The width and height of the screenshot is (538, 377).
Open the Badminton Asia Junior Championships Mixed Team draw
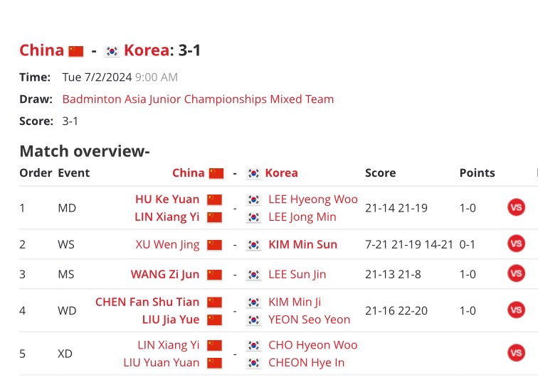tap(198, 99)
